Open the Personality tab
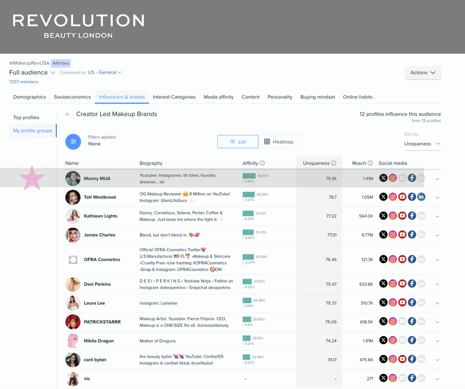 (280, 97)
